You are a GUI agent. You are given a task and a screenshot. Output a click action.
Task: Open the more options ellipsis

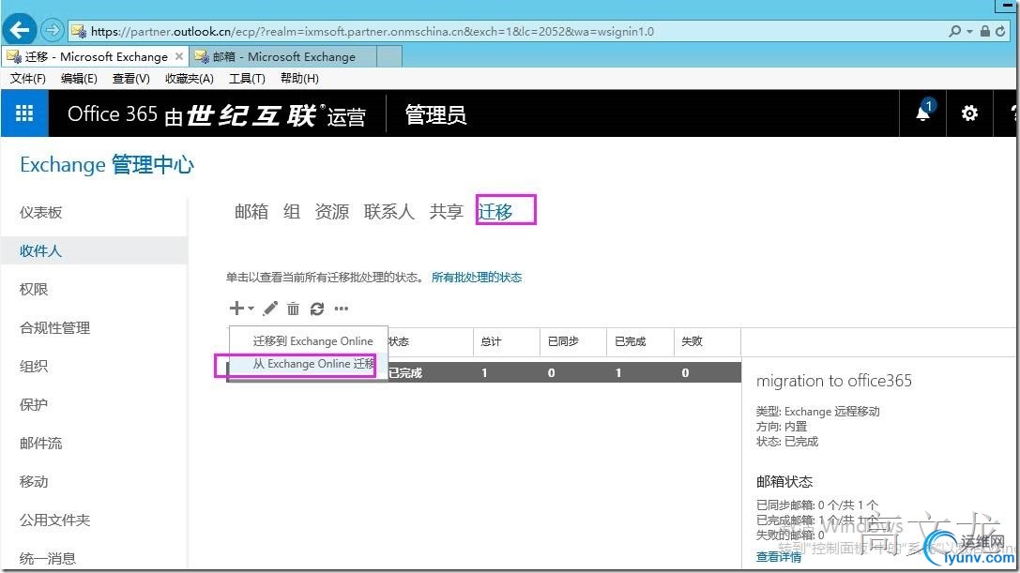click(x=341, y=309)
